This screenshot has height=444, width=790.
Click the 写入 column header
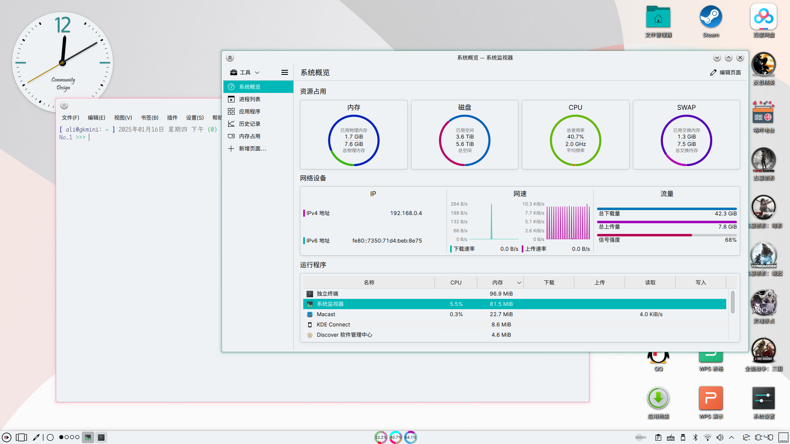tap(701, 282)
